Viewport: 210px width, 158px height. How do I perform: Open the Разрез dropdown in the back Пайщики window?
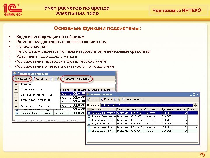coord(22,79)
